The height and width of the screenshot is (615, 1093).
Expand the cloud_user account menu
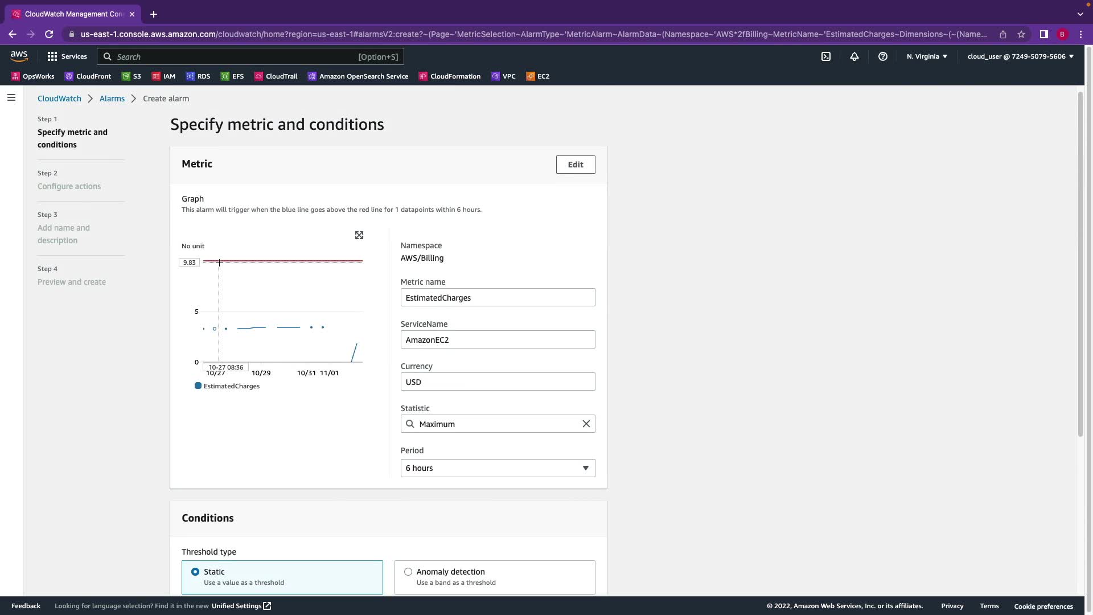(1020, 56)
